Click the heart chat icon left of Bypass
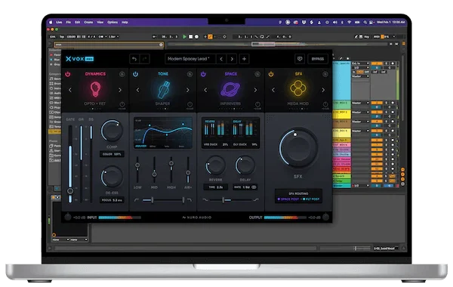The height and width of the screenshot is (287, 453). pos(300,59)
